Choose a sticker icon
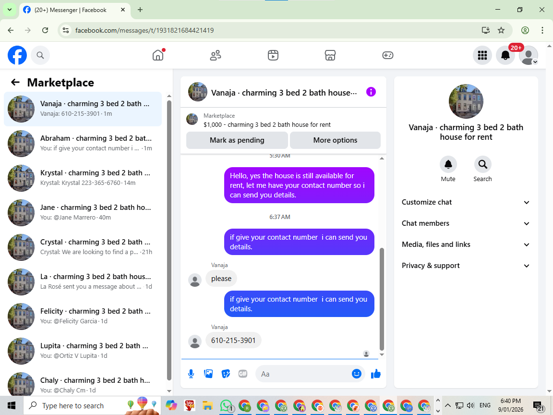Viewport: 553px width, 415px height. [226, 374]
